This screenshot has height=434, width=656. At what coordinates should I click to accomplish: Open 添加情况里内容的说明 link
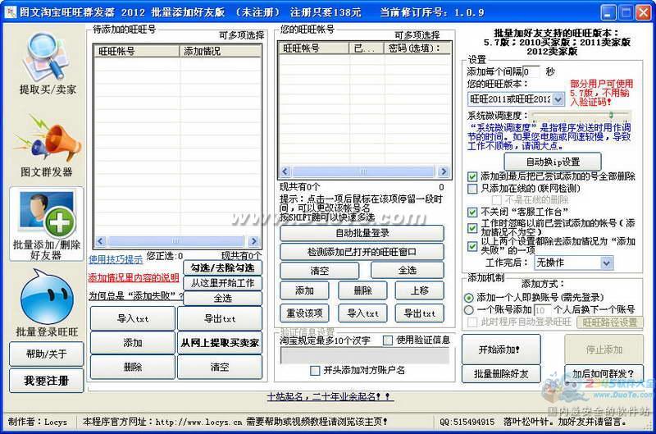point(134,277)
